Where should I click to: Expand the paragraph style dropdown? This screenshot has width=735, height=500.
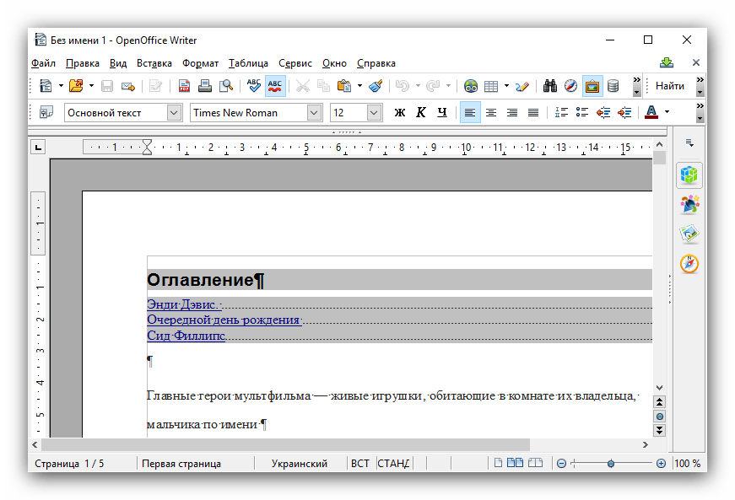[174, 112]
